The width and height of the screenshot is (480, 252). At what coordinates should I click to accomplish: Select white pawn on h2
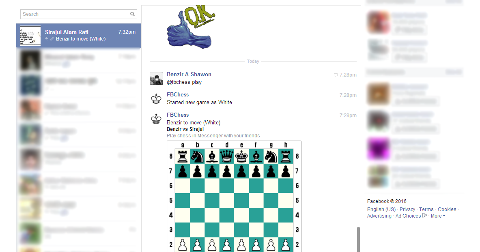coord(285,245)
